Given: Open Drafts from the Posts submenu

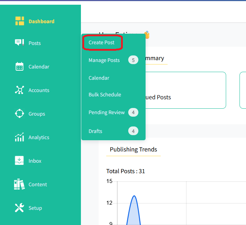Looking at the screenshot, I should (95, 131).
